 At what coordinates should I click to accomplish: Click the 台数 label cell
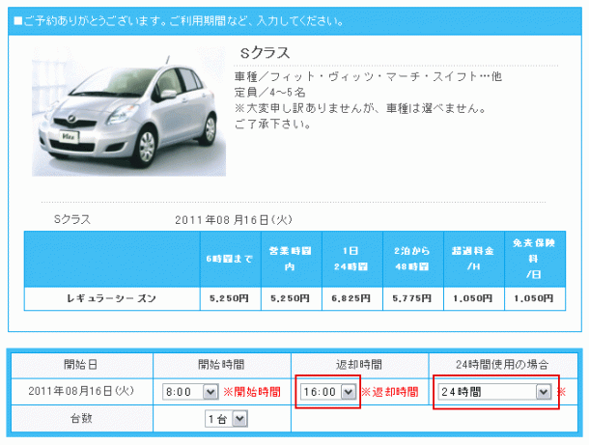81,419
